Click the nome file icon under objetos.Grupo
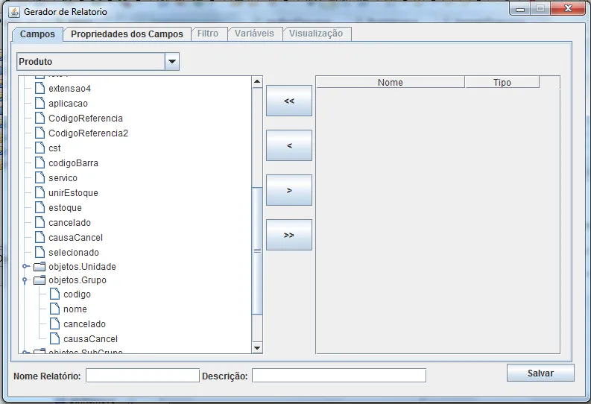Image resolution: width=591 pixels, height=404 pixels. (x=54, y=309)
